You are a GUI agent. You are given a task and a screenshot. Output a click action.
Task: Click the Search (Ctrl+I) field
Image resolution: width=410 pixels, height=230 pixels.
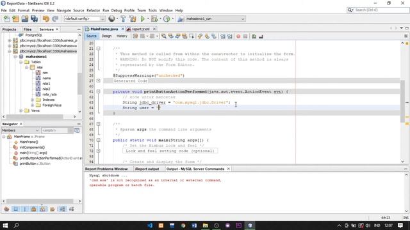378,10
